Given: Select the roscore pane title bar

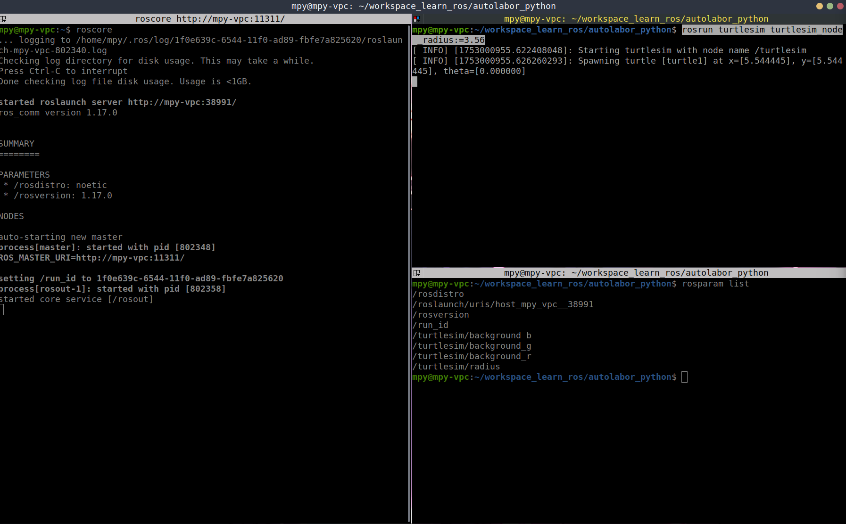Looking at the screenshot, I should point(210,19).
